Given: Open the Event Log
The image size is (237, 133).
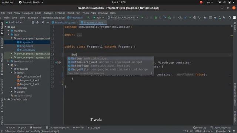Looking at the screenshot, I should click(200, 127).
